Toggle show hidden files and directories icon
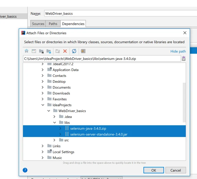Image resolution: width=197 pixels, height=179 pixels. coord(83,51)
